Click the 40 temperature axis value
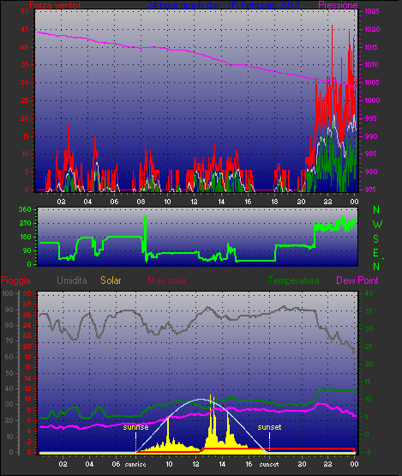 click(369, 293)
